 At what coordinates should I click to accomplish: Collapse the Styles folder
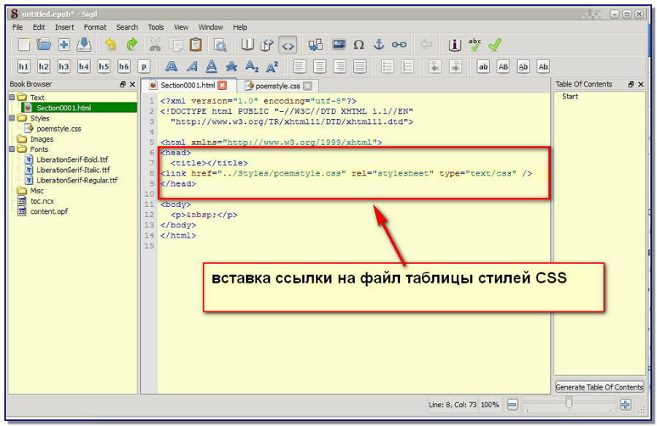click(12, 118)
